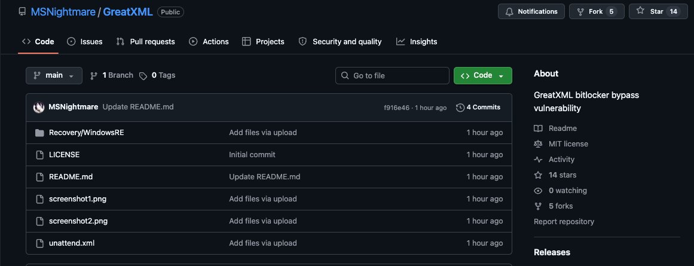
Task: Click the fork count badge showing 5
Action: coord(612,11)
